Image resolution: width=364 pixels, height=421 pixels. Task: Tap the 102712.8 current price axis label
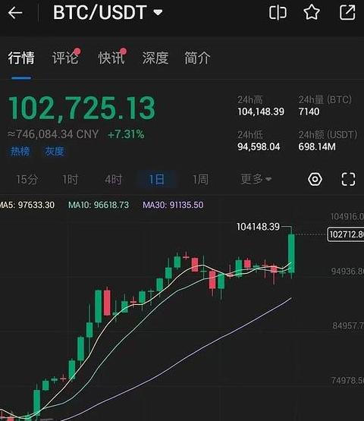[346, 234]
